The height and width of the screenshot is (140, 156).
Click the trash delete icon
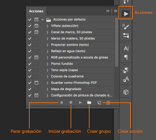pyautogui.click(x=108, y=103)
